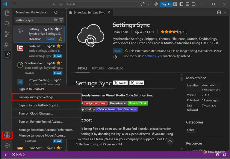Image resolution: width=230 pixels, height=159 pixels.
Task: Switch to the FEATURES tab
Action: point(98,68)
